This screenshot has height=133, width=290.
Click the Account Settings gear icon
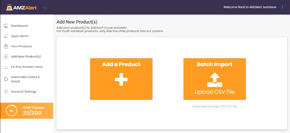[6, 92]
